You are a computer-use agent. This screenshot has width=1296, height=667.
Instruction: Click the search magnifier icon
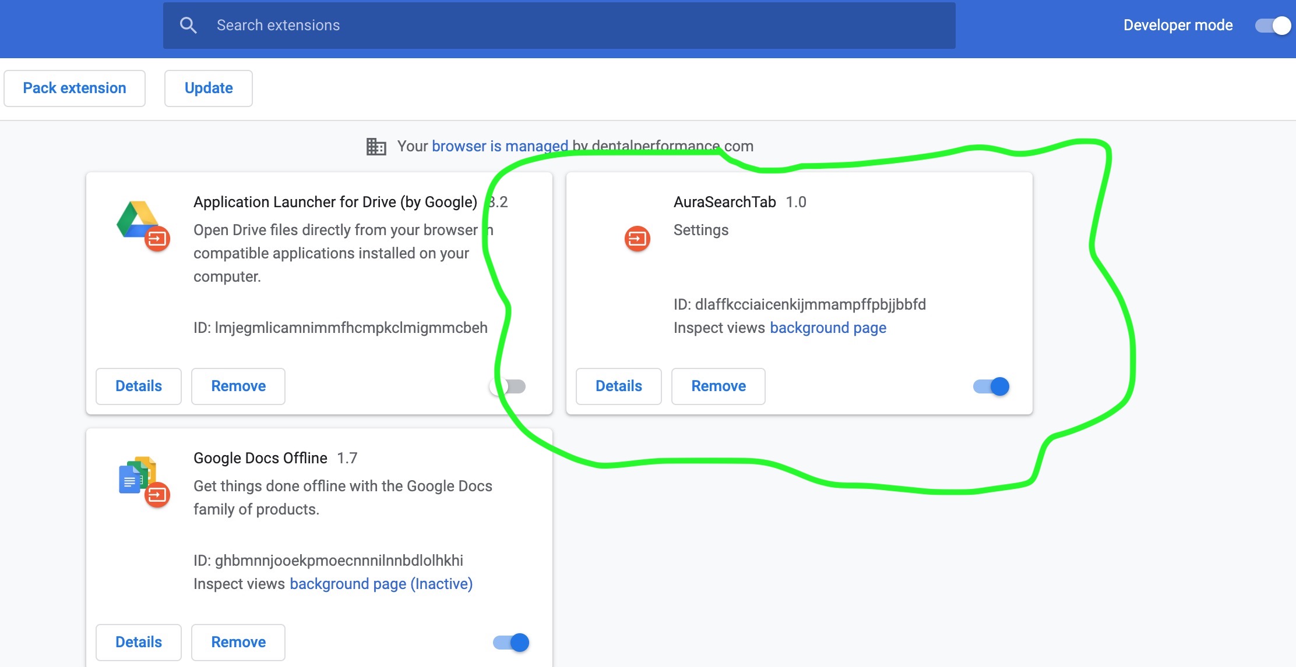pyautogui.click(x=188, y=25)
